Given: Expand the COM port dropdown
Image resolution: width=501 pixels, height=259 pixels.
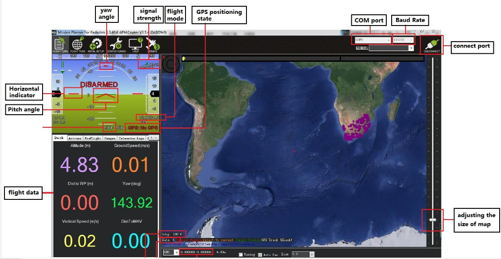Looking at the screenshot, I should tap(372, 40).
